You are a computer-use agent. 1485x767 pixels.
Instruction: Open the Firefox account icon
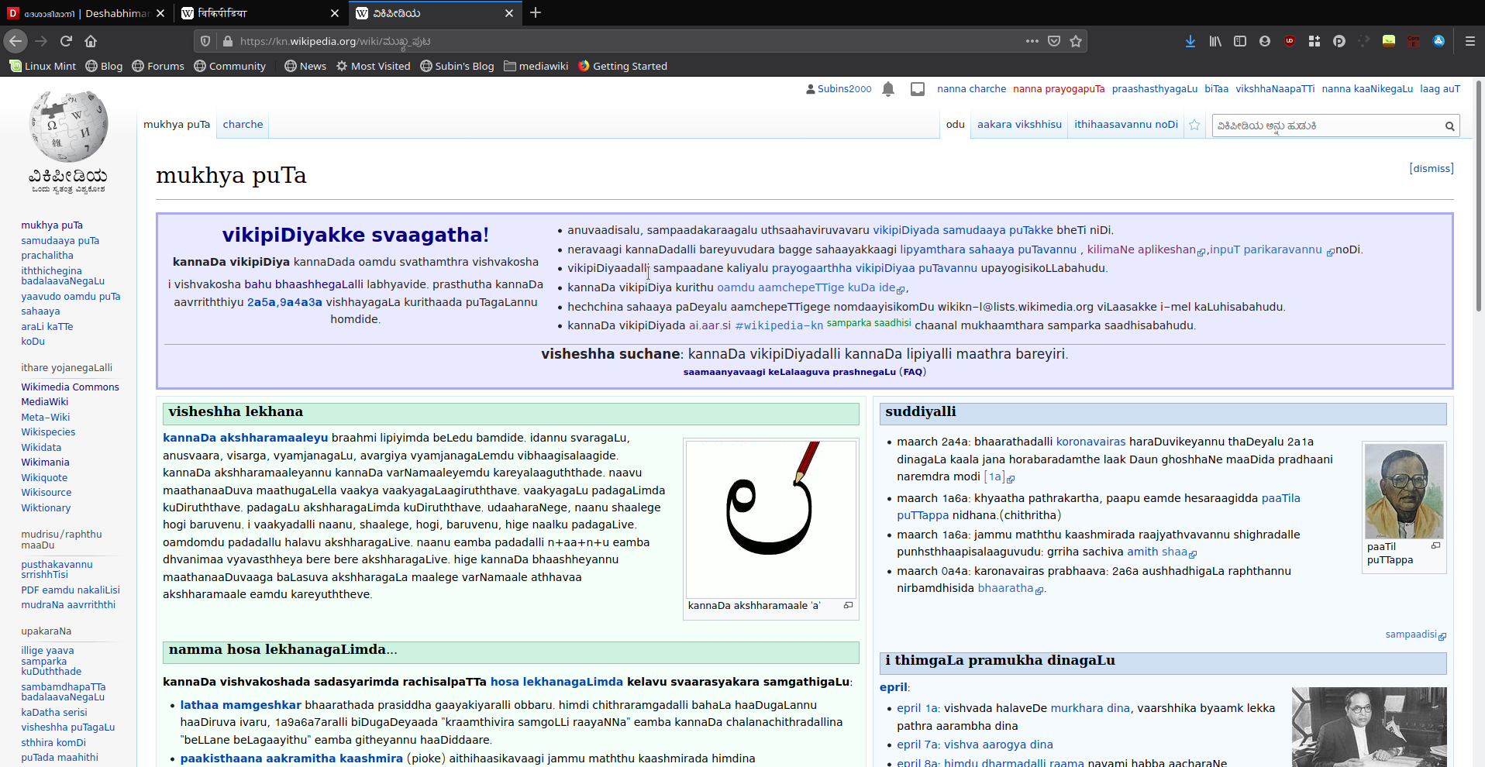click(1265, 41)
